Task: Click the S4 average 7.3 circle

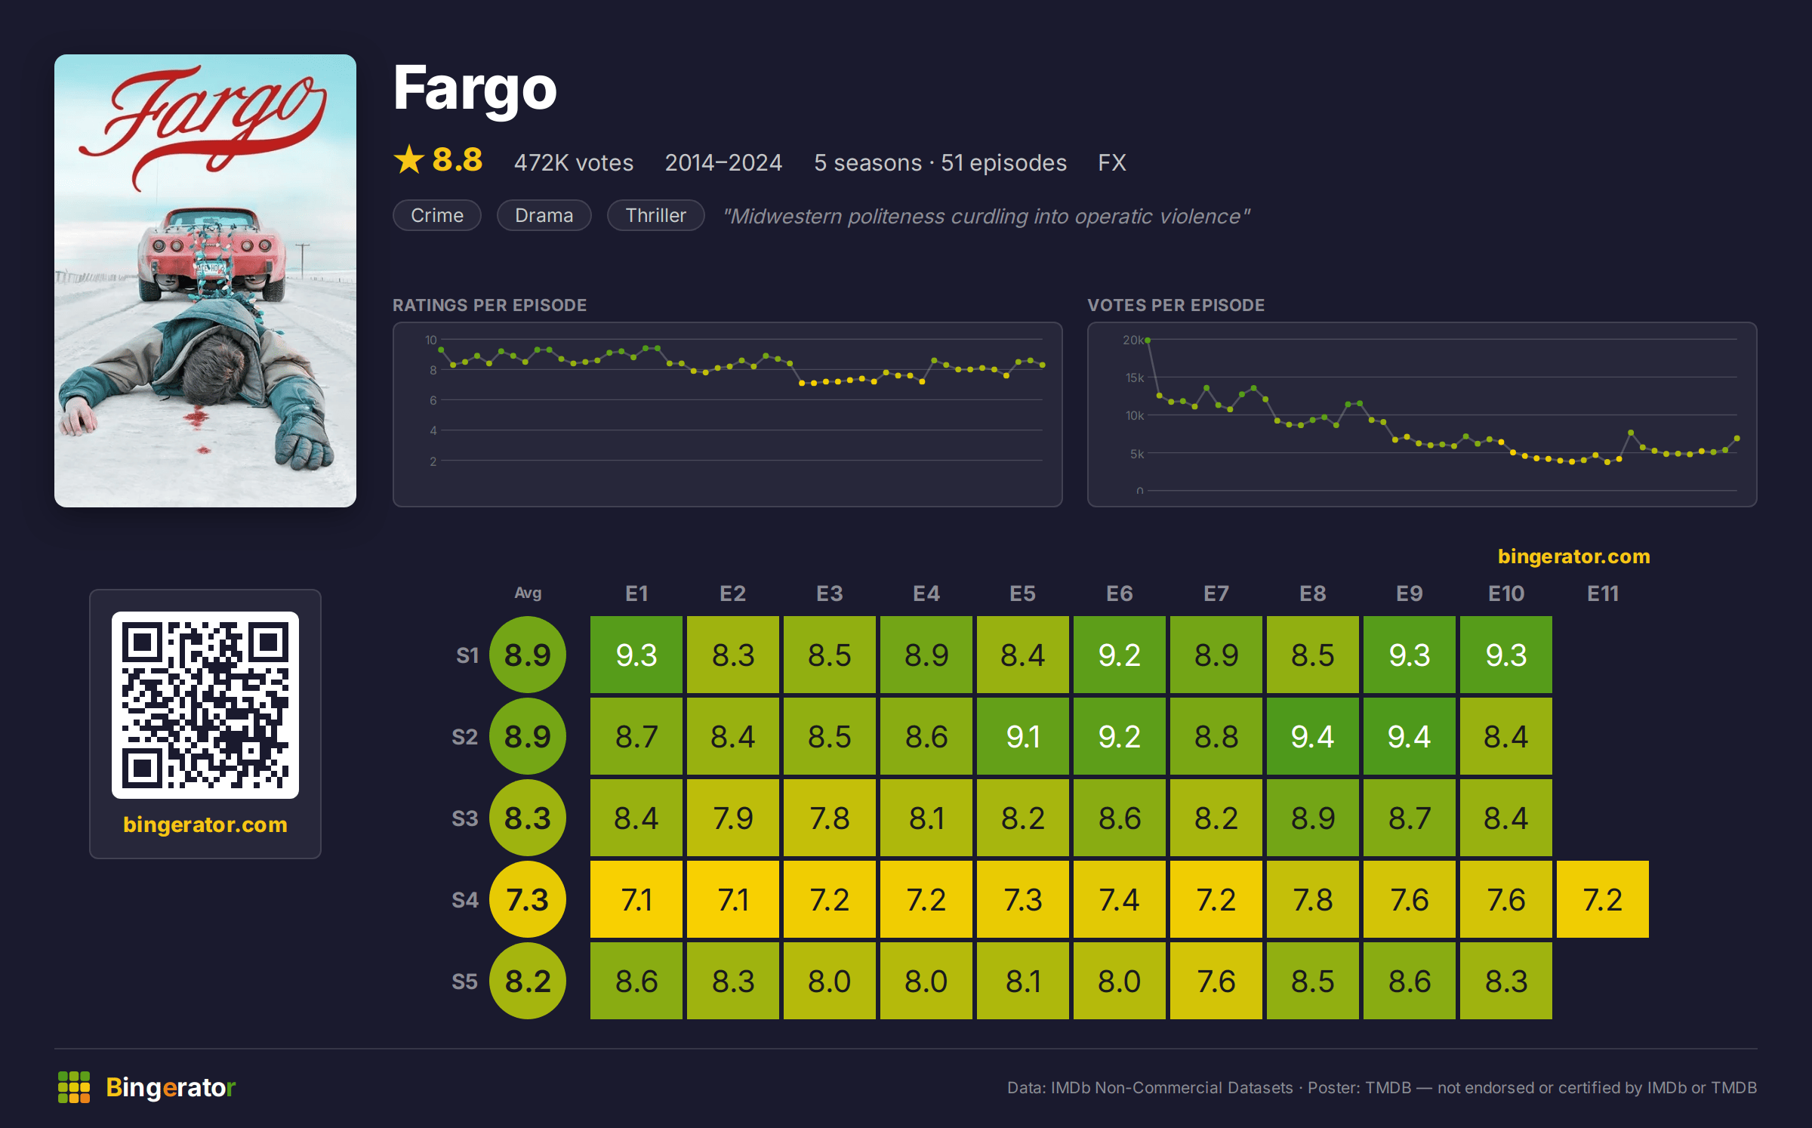Action: click(x=528, y=899)
